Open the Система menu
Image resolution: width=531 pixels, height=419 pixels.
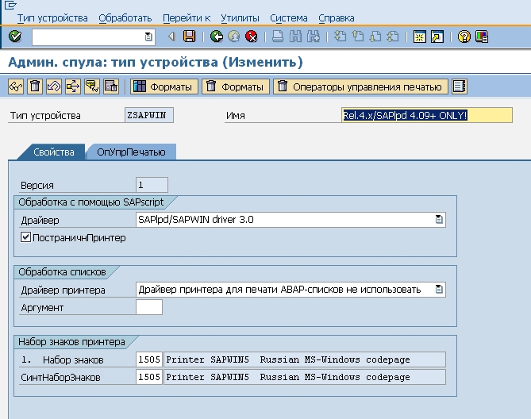(x=289, y=18)
